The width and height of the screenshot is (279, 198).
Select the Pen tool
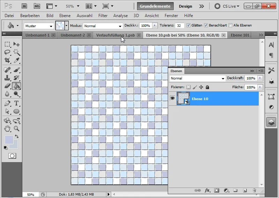point(7,103)
